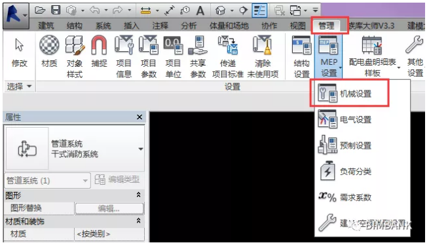This screenshot has height=245, width=429.
Task: Open the type selector dropdown for 管道系统
Action: (x=141, y=149)
